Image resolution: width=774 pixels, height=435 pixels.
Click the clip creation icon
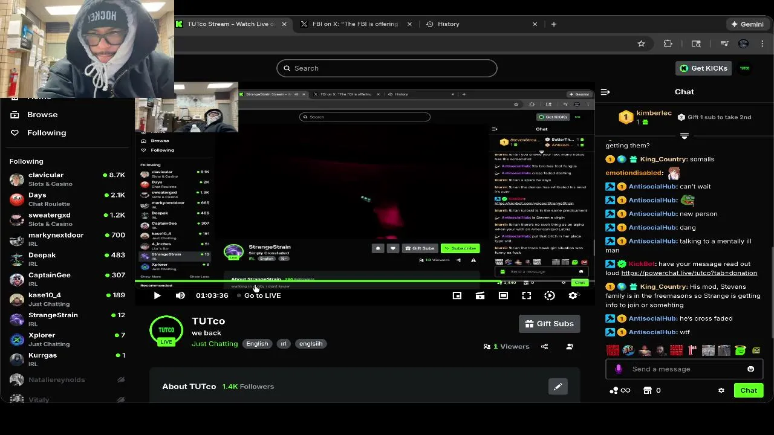[x=480, y=295]
